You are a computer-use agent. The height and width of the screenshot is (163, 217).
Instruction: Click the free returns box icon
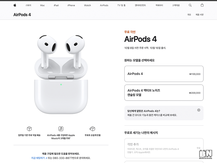(x=92, y=129)
